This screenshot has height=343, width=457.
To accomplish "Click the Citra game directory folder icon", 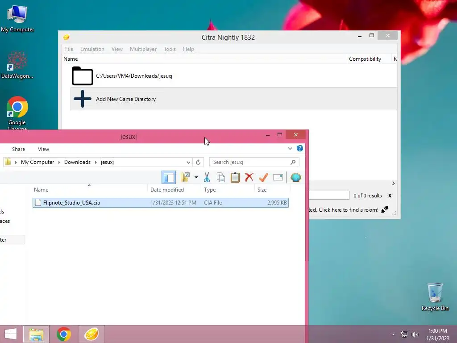I will [82, 76].
